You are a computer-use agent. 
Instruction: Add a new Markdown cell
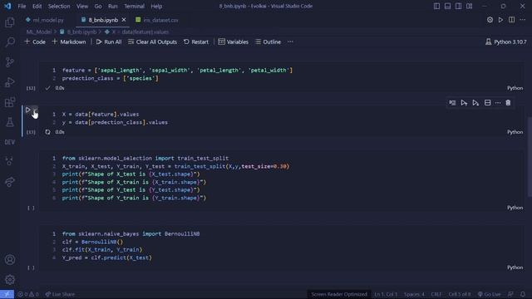[69, 42]
